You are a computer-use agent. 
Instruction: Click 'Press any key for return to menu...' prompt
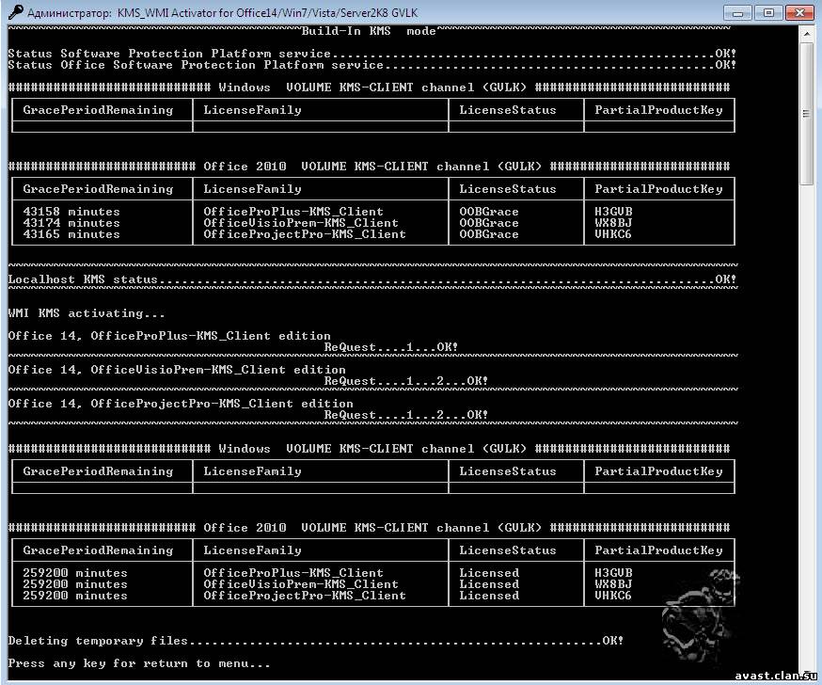(139, 663)
